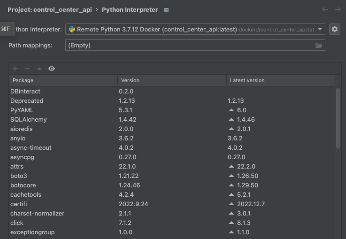Click version 7.1.2 of click
This screenshot has height=239, width=346.
(x=125, y=223)
